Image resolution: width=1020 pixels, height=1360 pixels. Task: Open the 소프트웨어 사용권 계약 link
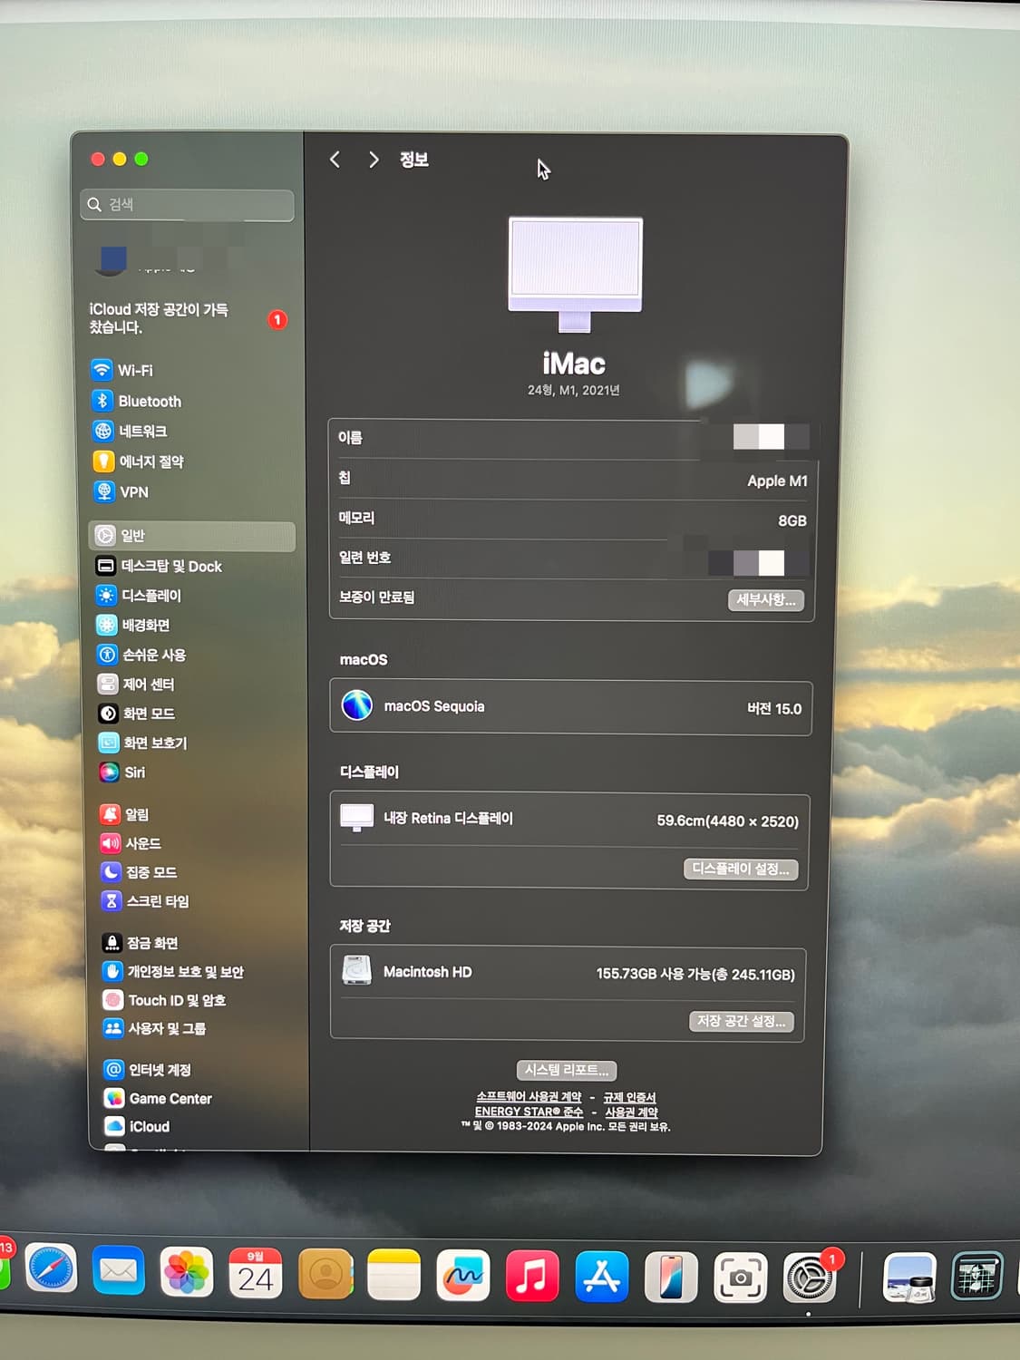click(529, 1097)
